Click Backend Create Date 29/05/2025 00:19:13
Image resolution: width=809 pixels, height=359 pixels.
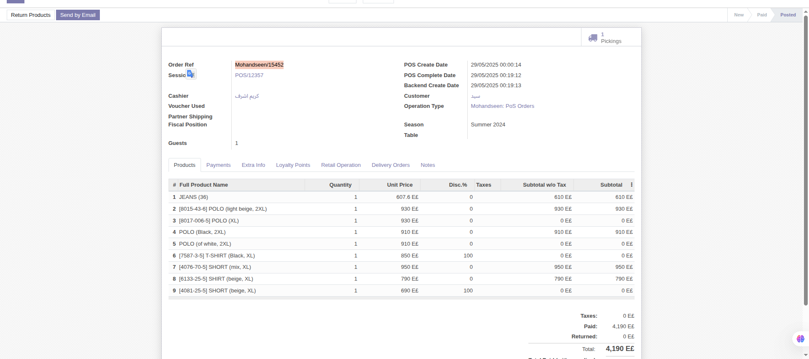coord(496,86)
